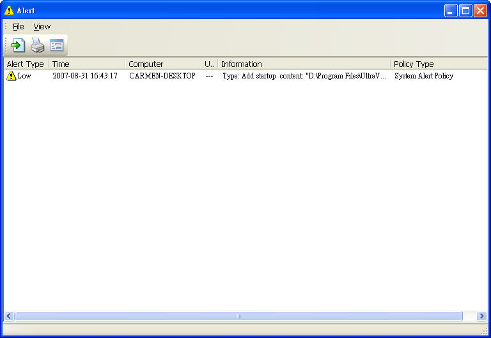Image resolution: width=491 pixels, height=338 pixels.
Task: Sort by Computer column header
Action: (x=163, y=64)
